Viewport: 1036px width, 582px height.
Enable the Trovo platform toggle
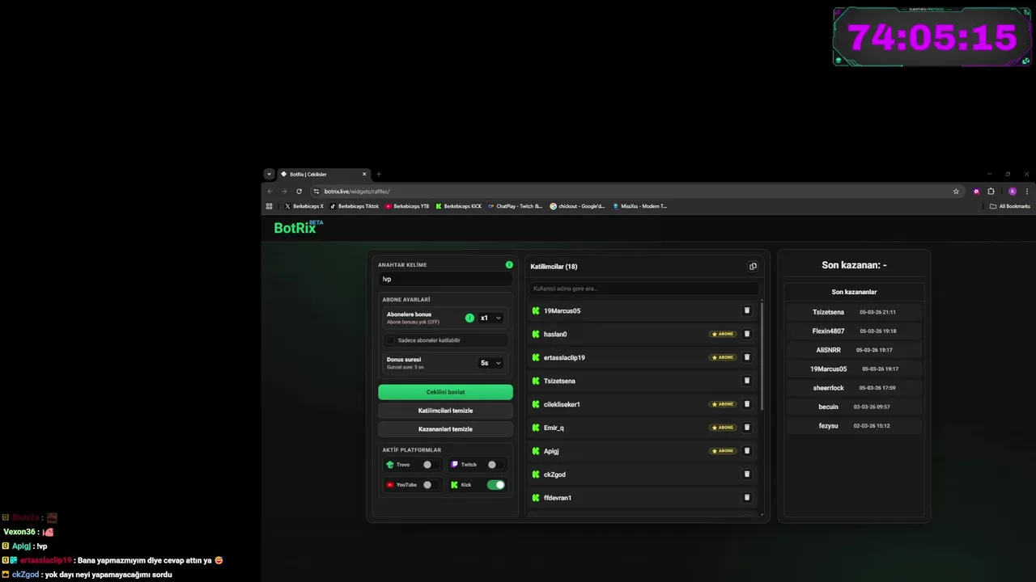tap(431, 465)
